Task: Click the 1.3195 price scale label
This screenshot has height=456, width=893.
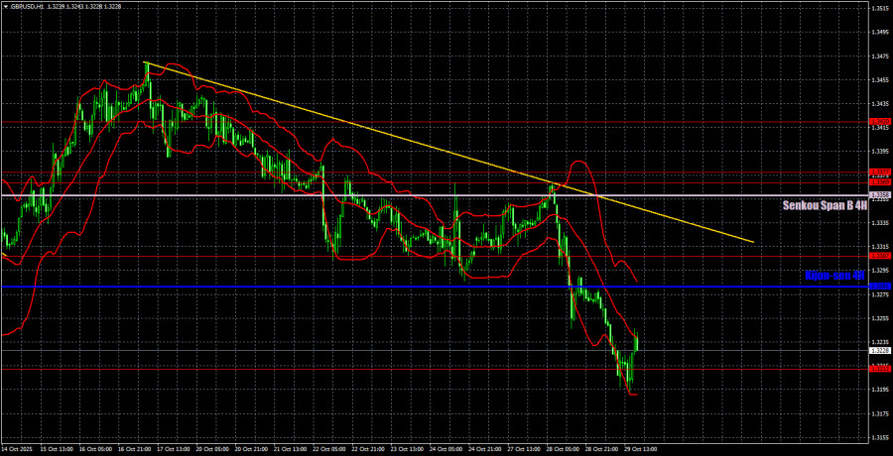Action: tap(879, 390)
